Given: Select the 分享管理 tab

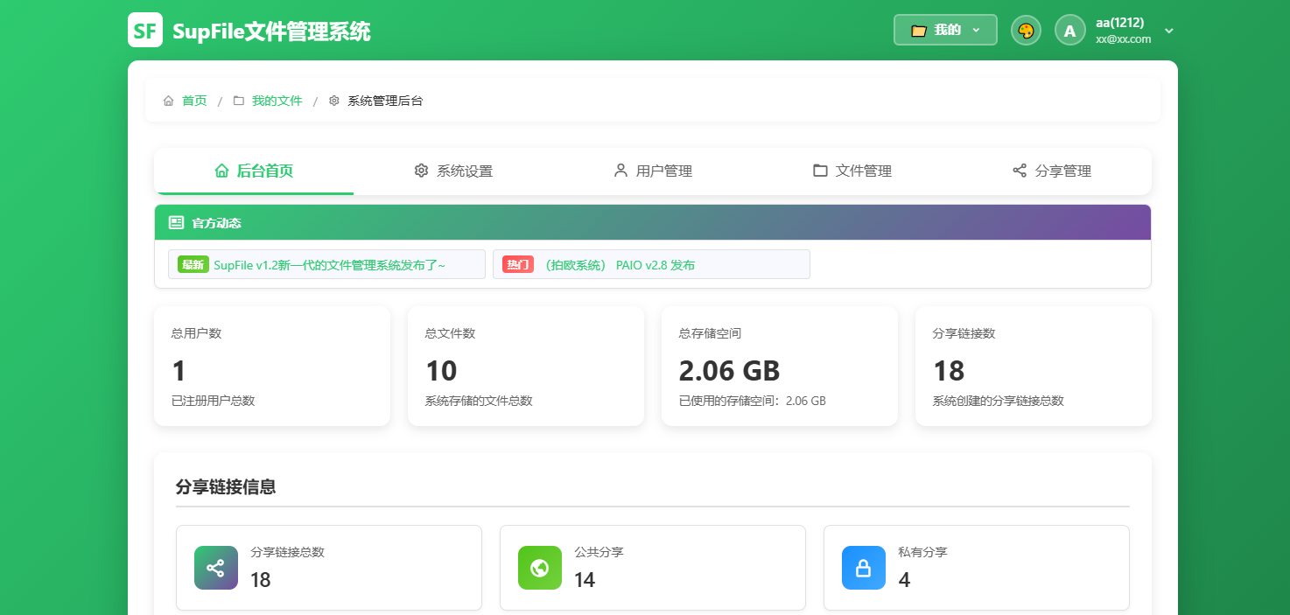Looking at the screenshot, I should 1052,171.
